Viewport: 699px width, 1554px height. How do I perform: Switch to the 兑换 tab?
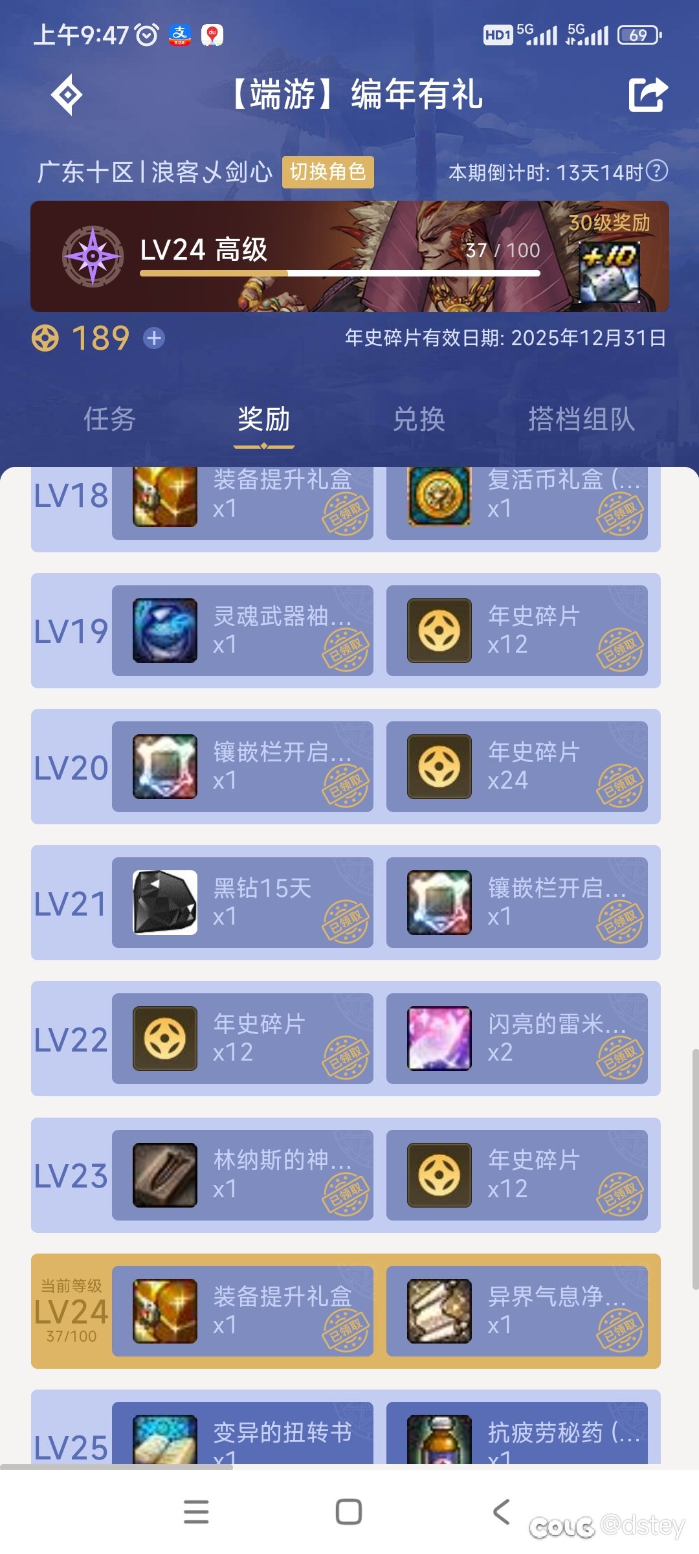(419, 419)
